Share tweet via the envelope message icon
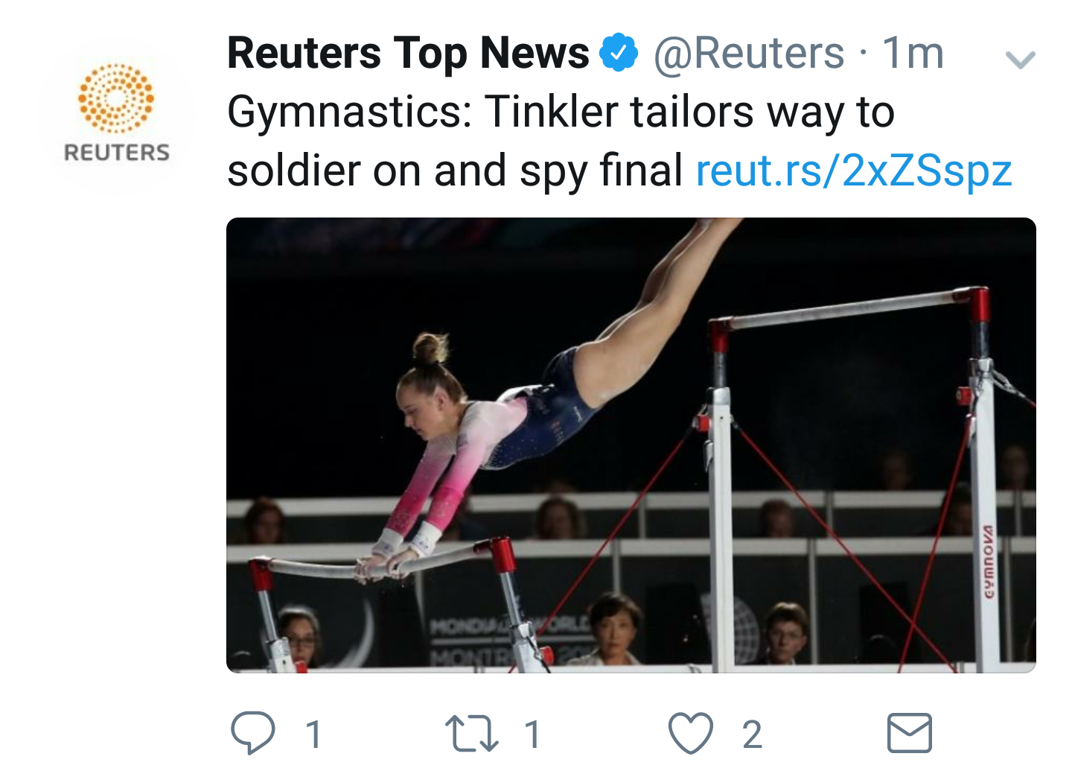Image resolution: width=1072 pixels, height=771 pixels. (910, 733)
